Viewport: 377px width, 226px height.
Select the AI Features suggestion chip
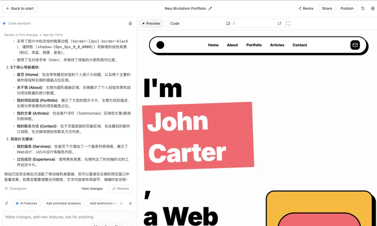coord(26,203)
